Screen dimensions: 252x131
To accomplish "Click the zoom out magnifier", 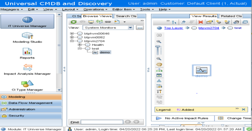I will click(159, 59).
